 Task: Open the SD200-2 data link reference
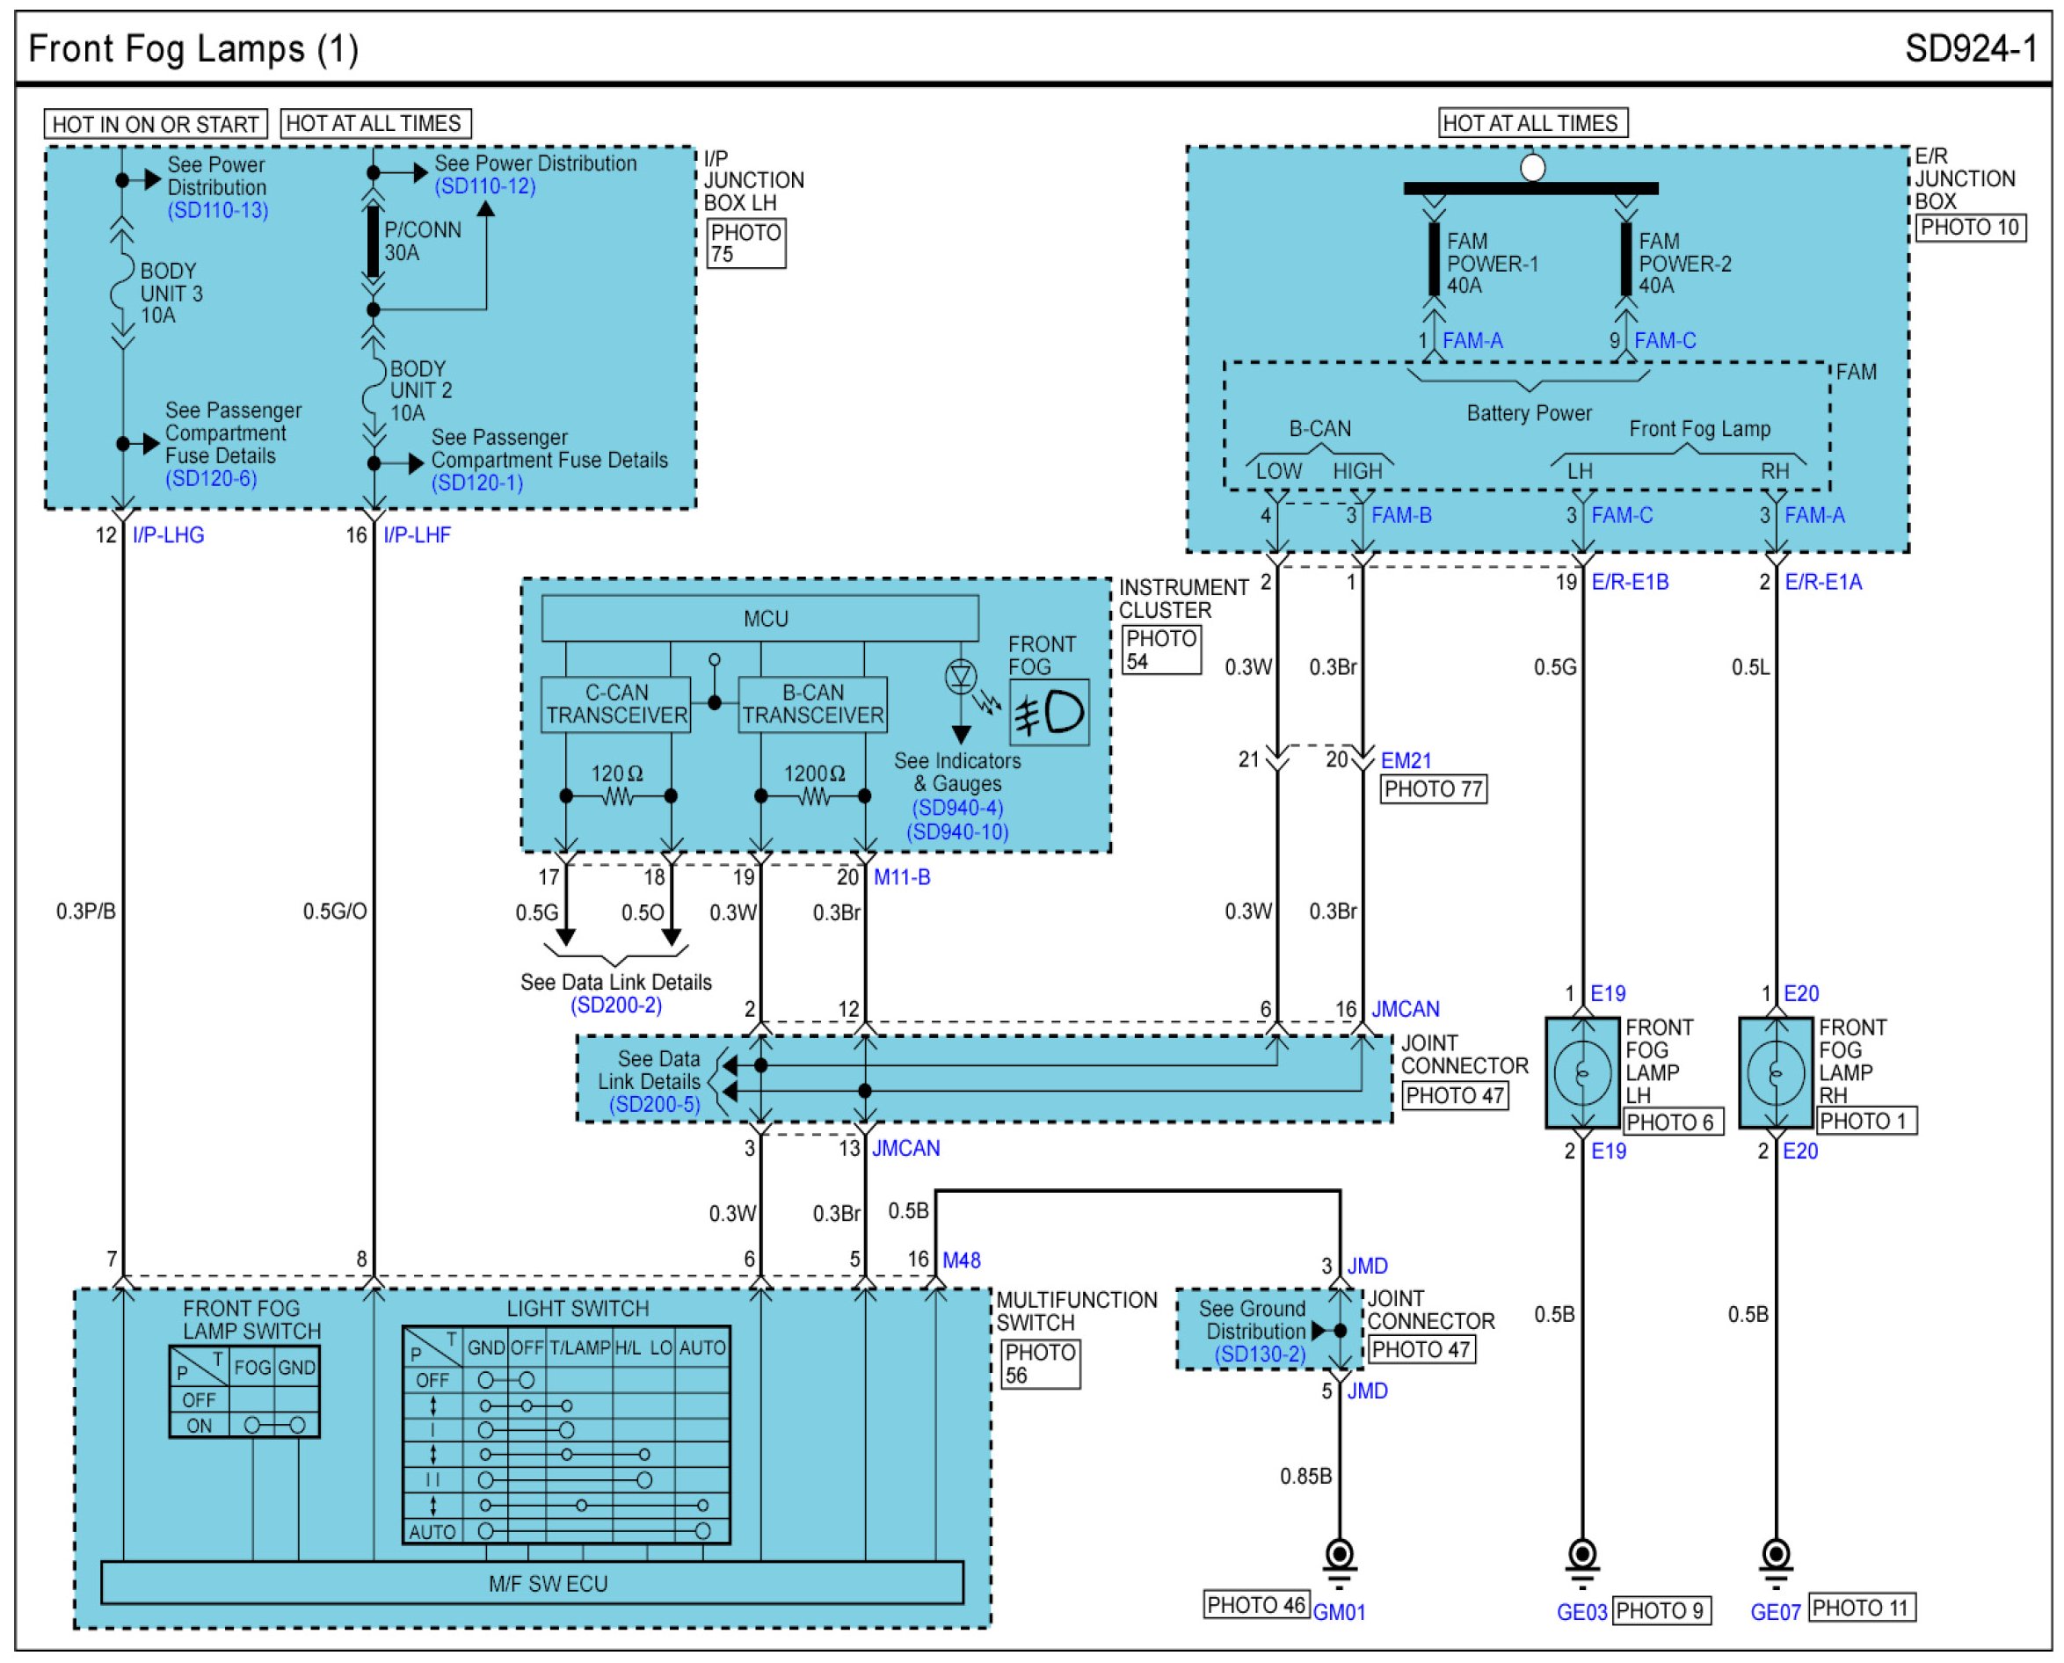point(616,1005)
